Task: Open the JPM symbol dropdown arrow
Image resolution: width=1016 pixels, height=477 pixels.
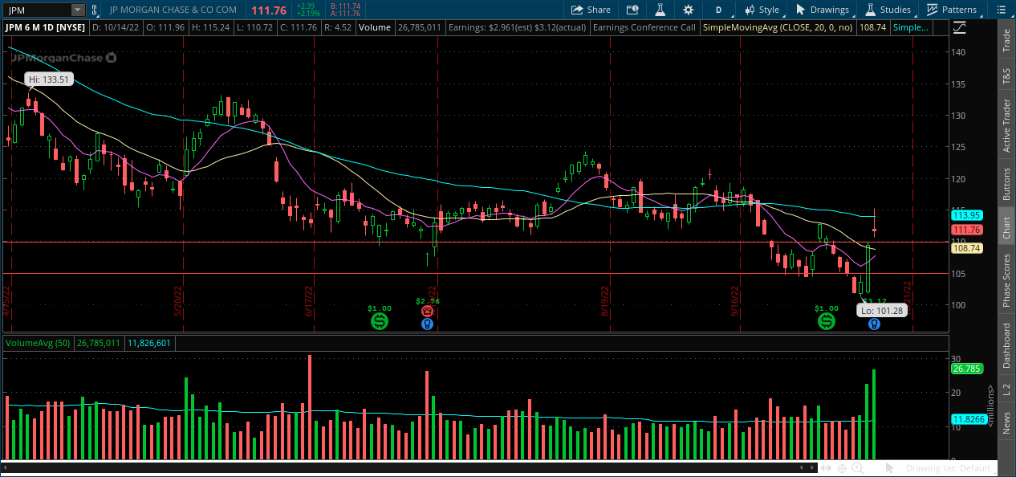Action: [77, 10]
